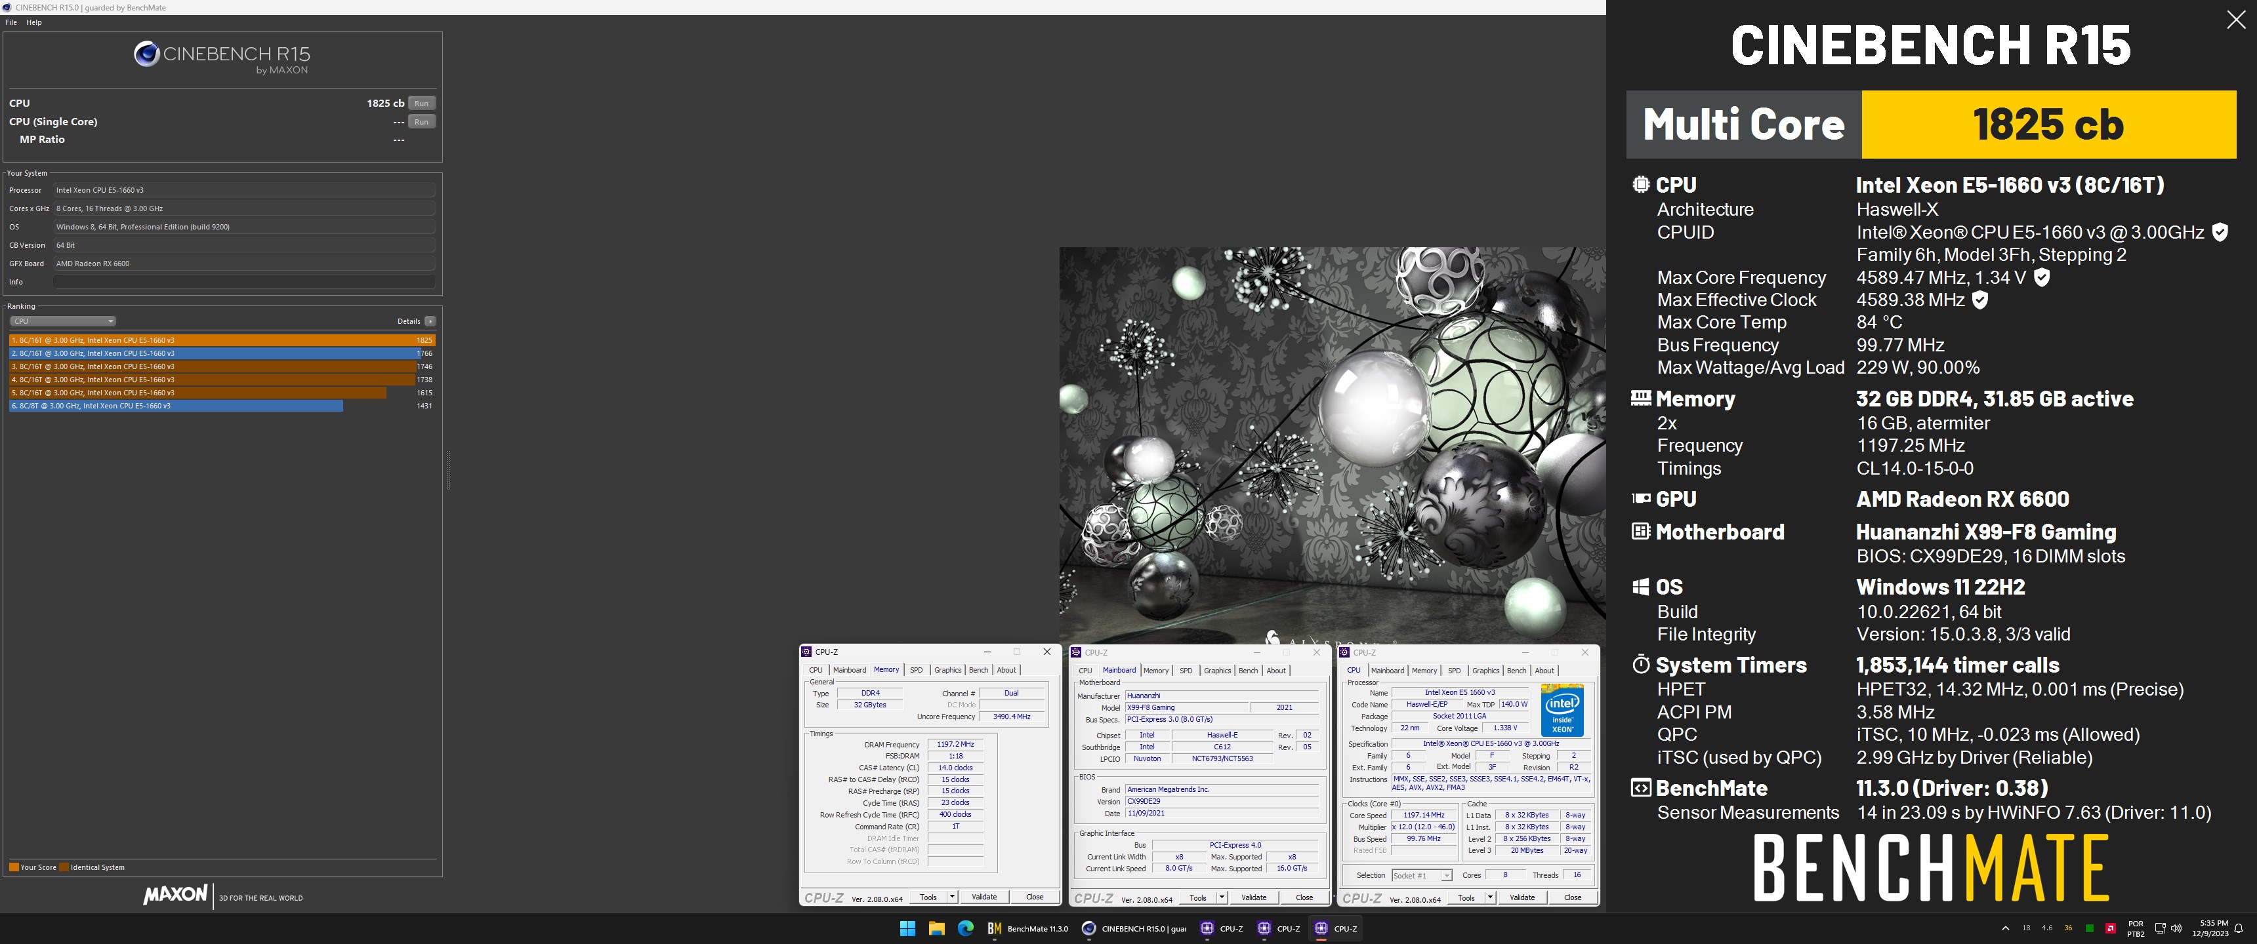The height and width of the screenshot is (944, 2257).
Task: Click the Intel Inside Xeon logo
Action: click(x=1562, y=709)
